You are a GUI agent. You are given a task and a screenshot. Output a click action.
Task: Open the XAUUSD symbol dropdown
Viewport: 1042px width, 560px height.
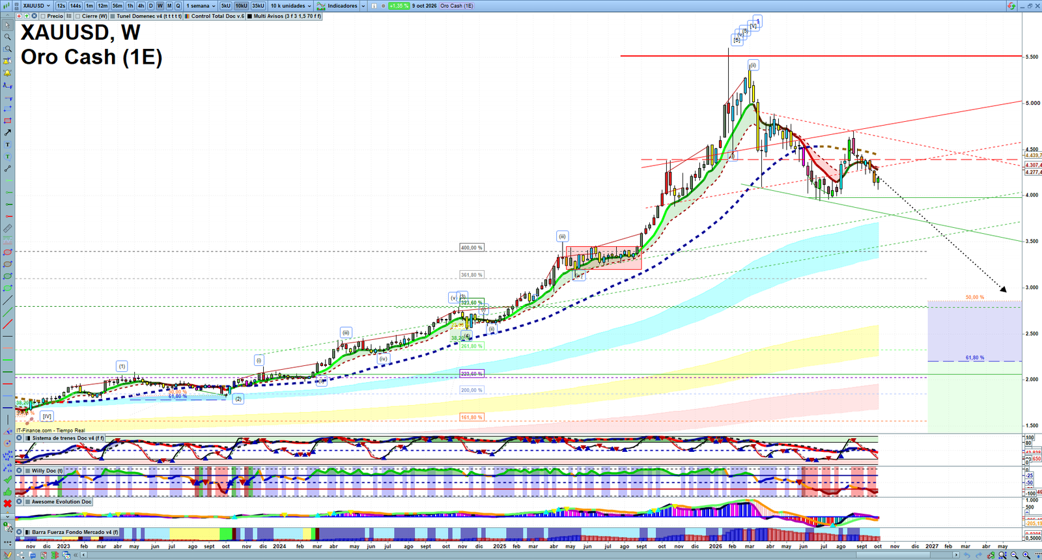click(36, 6)
